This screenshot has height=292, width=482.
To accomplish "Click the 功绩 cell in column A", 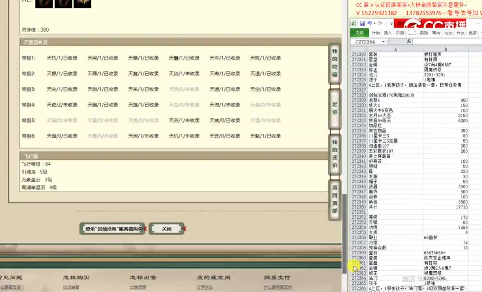I will [395, 227].
